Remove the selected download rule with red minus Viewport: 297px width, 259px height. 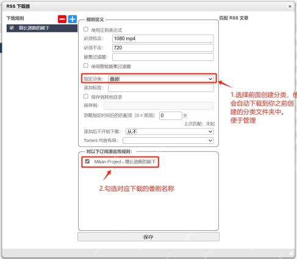pos(62,20)
